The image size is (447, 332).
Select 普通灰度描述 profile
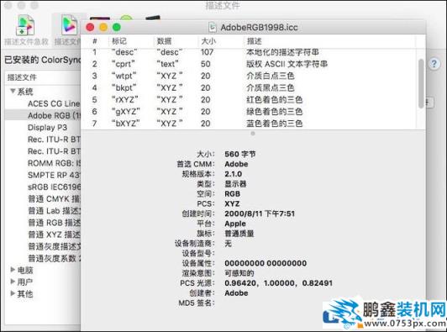[x=54, y=246]
